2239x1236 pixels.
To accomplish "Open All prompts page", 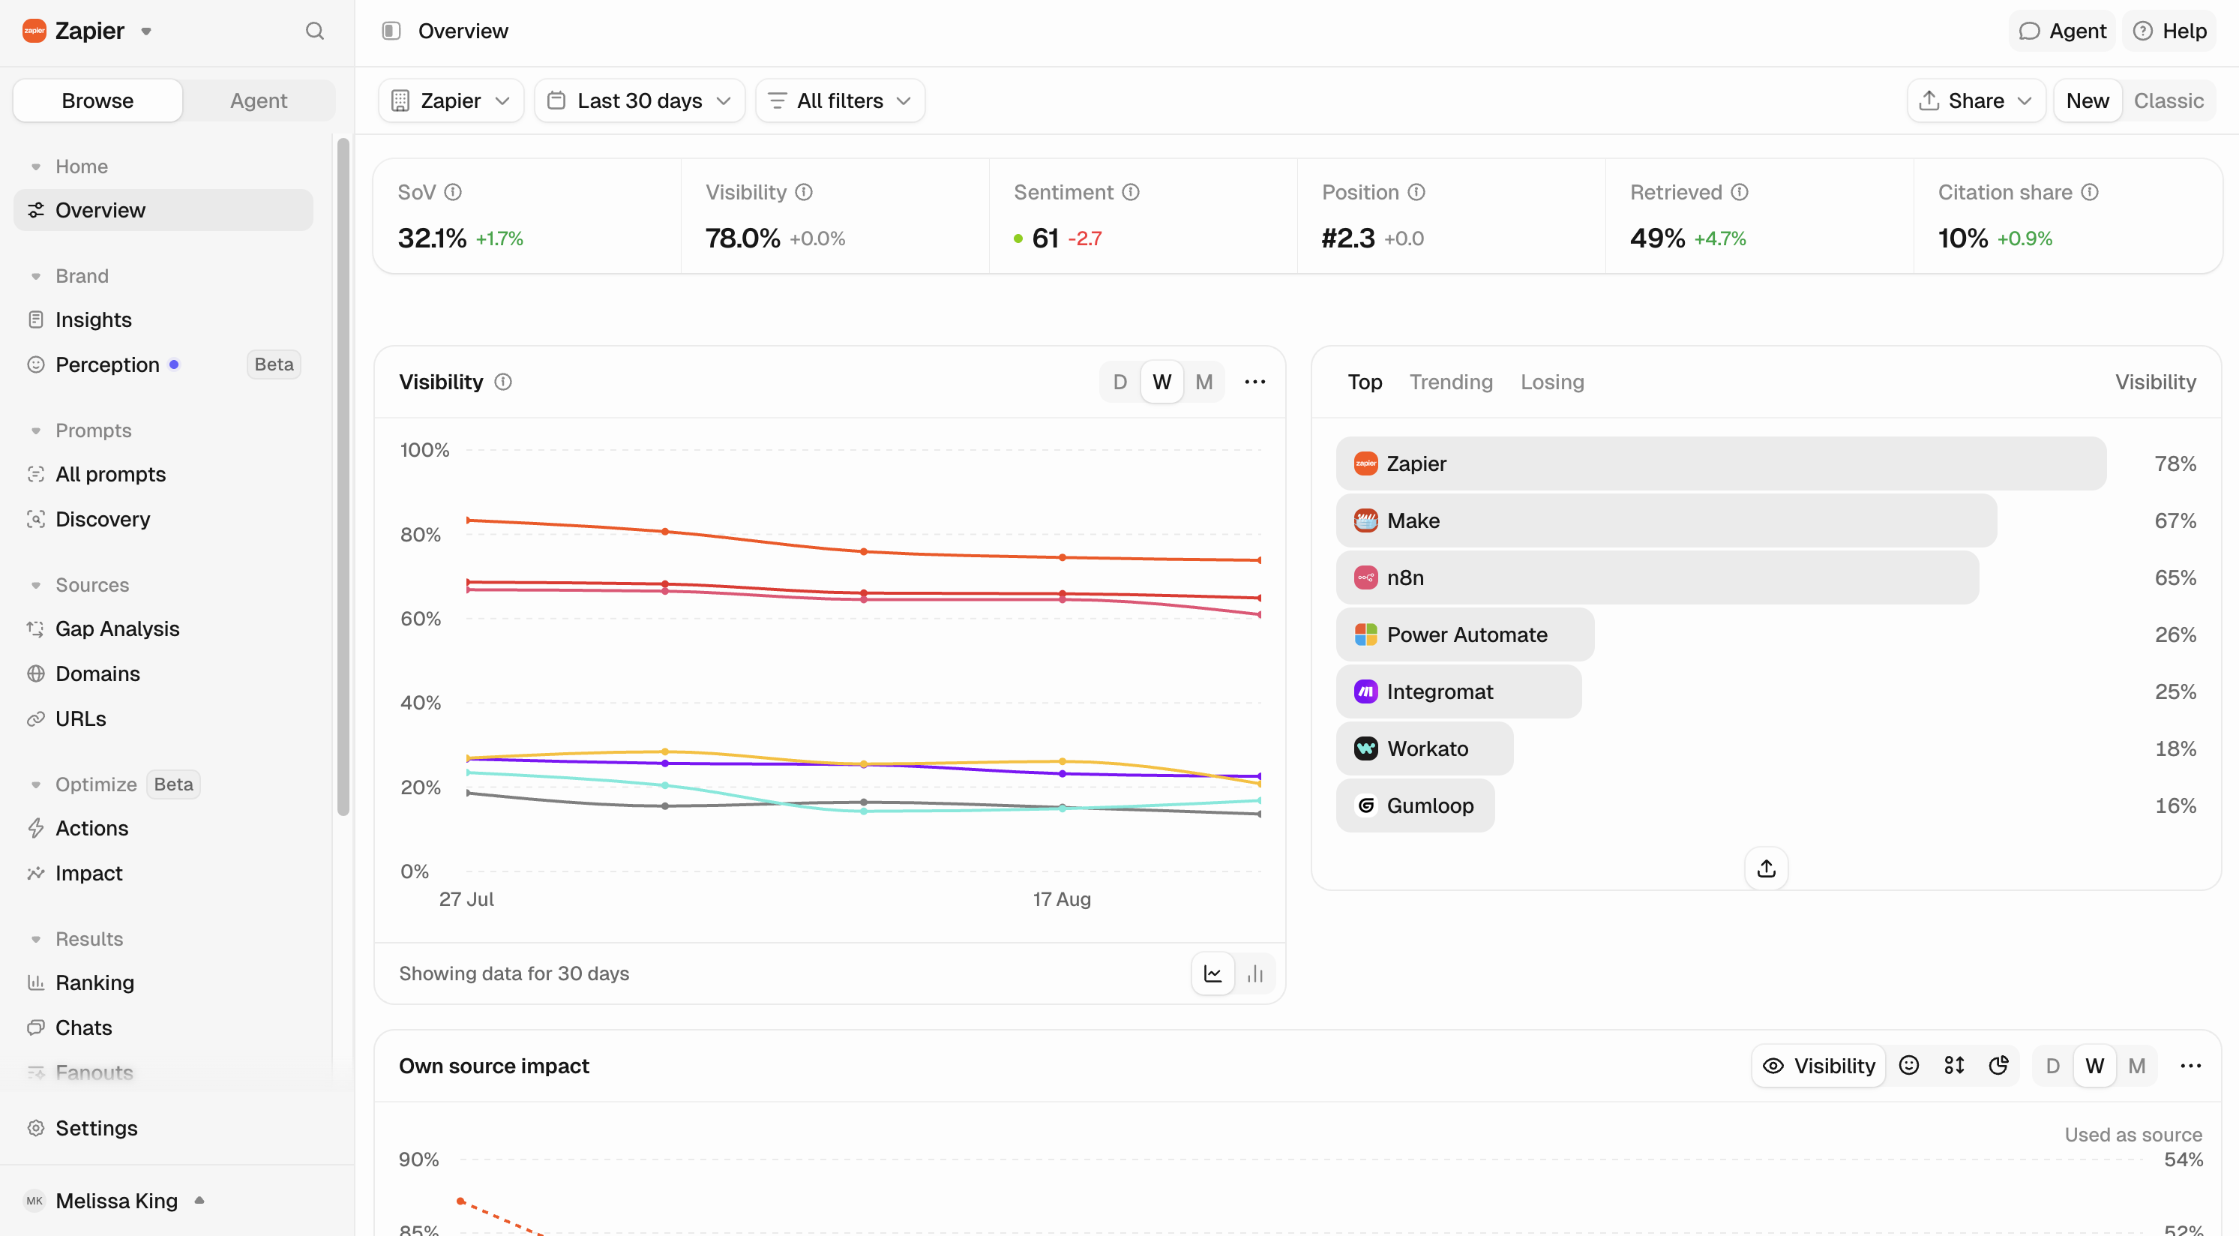I will [x=163, y=475].
